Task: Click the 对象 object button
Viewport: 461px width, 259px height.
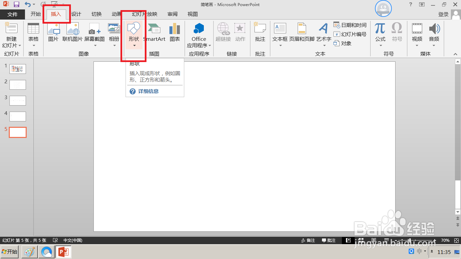Action: pos(343,43)
